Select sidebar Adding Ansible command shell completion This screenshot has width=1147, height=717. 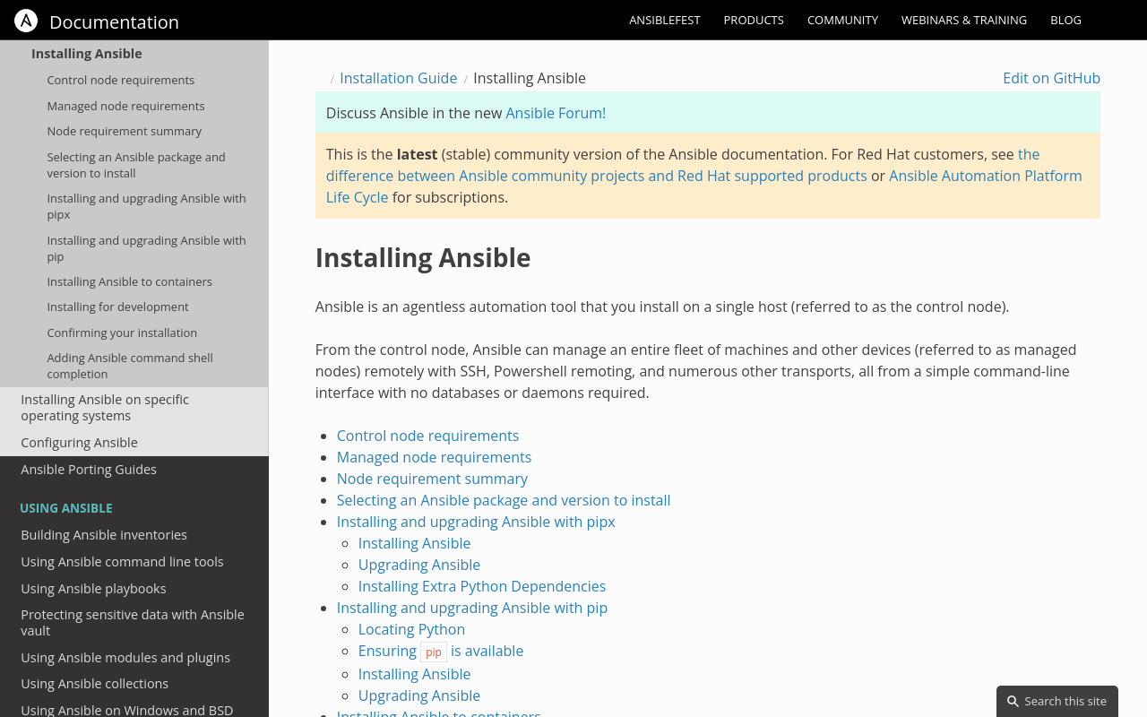click(x=130, y=366)
